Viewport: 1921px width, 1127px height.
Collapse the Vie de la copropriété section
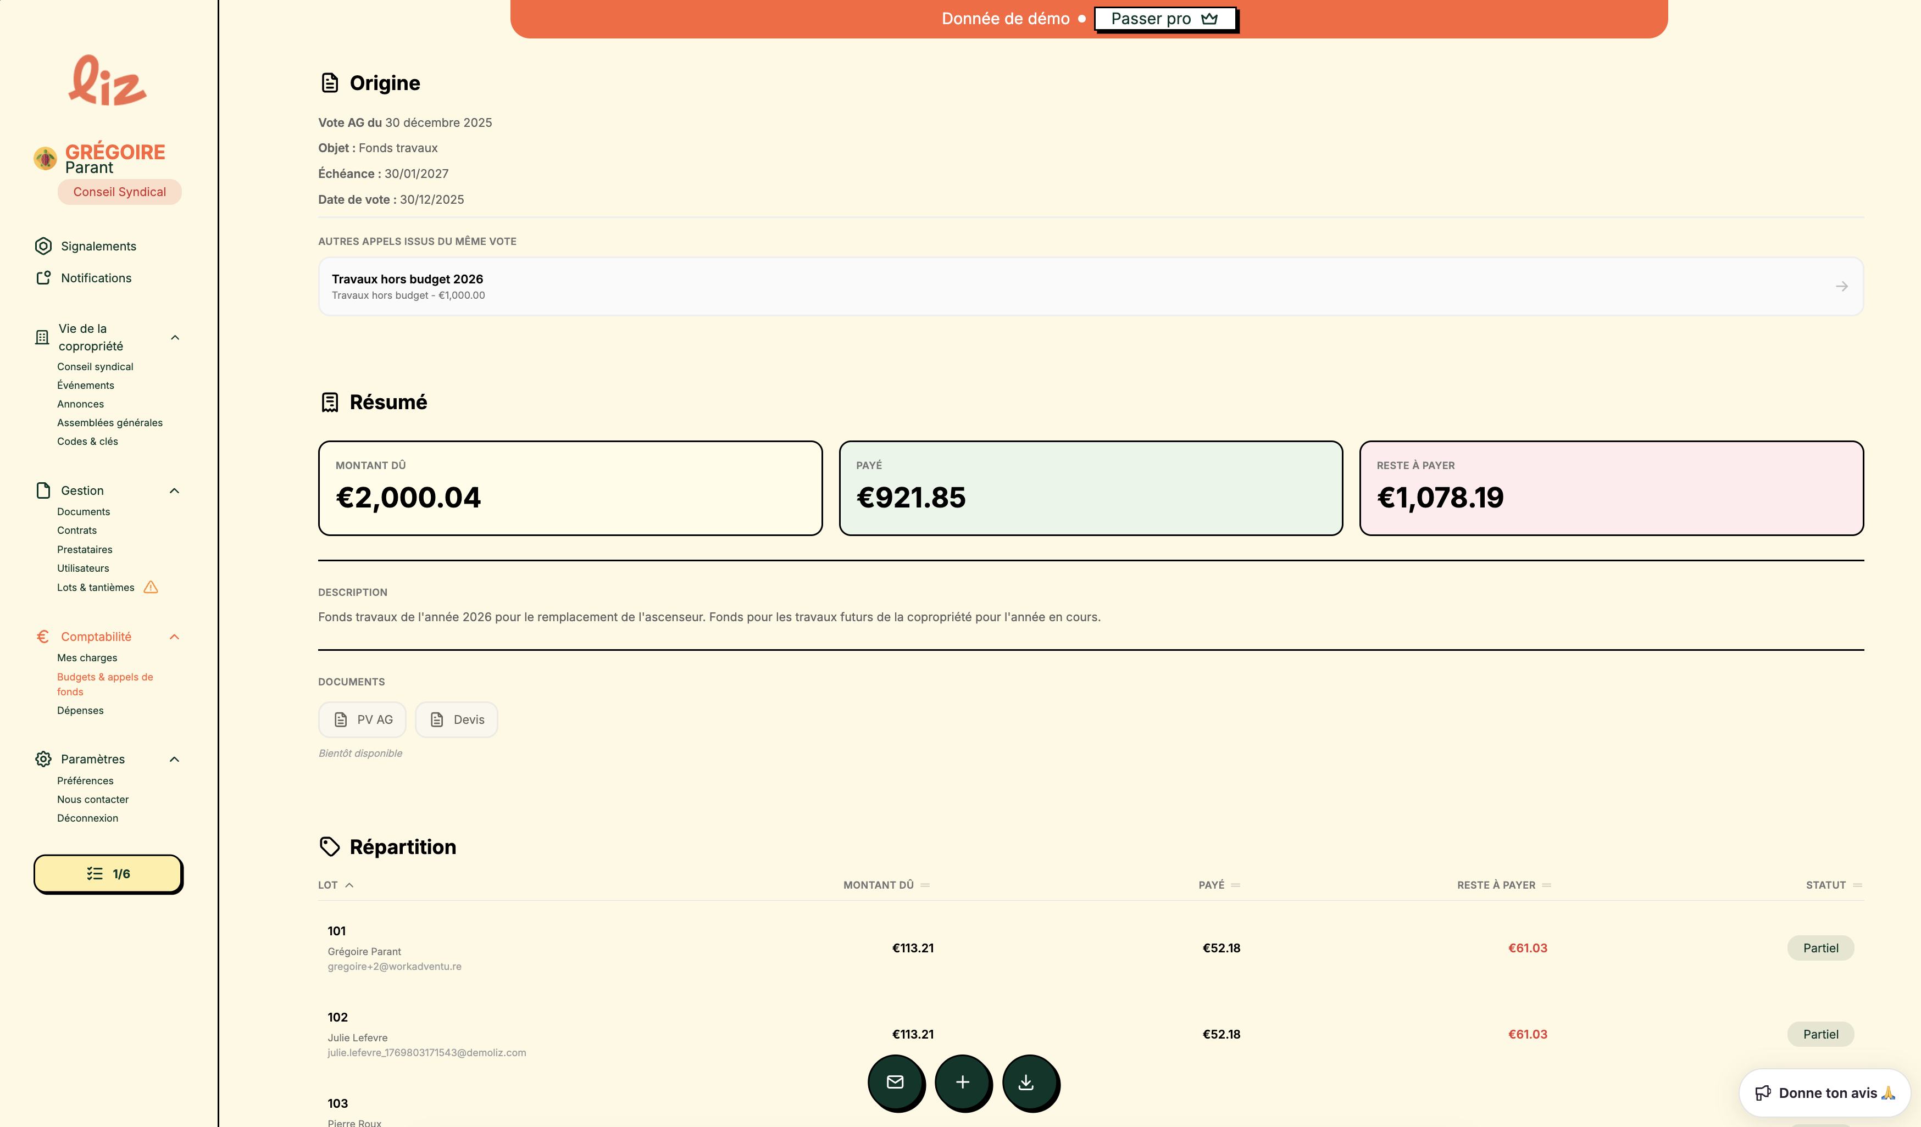(x=175, y=337)
